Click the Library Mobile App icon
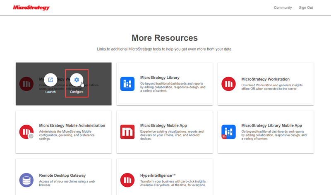Screen dimensions: 331x195 [228, 132]
